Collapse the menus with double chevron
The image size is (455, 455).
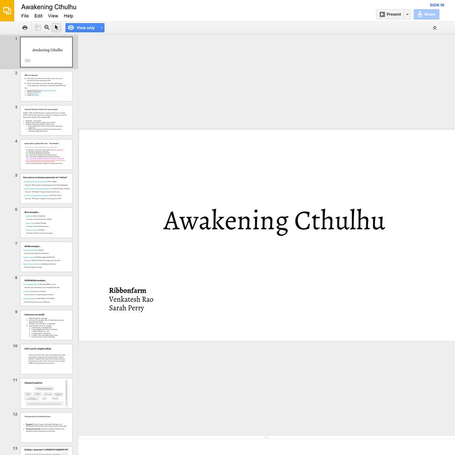point(435,28)
